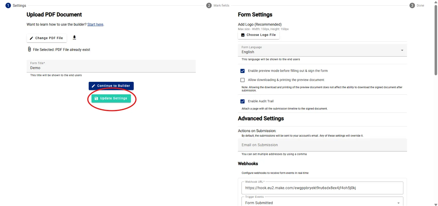Viewport: 438px width, 206px height.
Task: Click 'This title will be shown' hint
Action: (x=56, y=75)
